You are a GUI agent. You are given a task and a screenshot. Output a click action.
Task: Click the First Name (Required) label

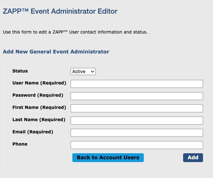[x=39, y=107]
